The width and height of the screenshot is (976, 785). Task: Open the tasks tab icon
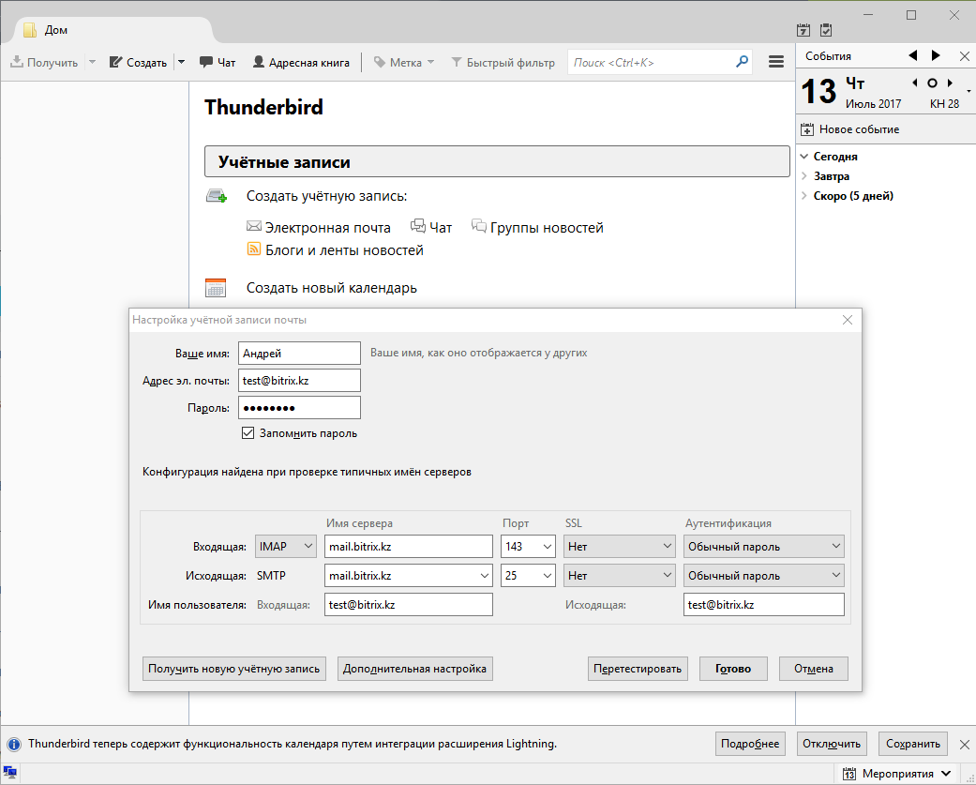[826, 29]
